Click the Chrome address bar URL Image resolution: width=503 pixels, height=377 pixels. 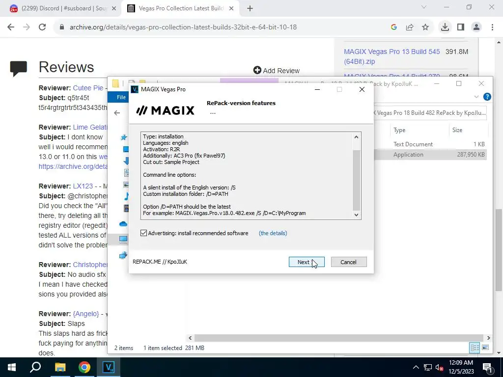click(x=183, y=27)
